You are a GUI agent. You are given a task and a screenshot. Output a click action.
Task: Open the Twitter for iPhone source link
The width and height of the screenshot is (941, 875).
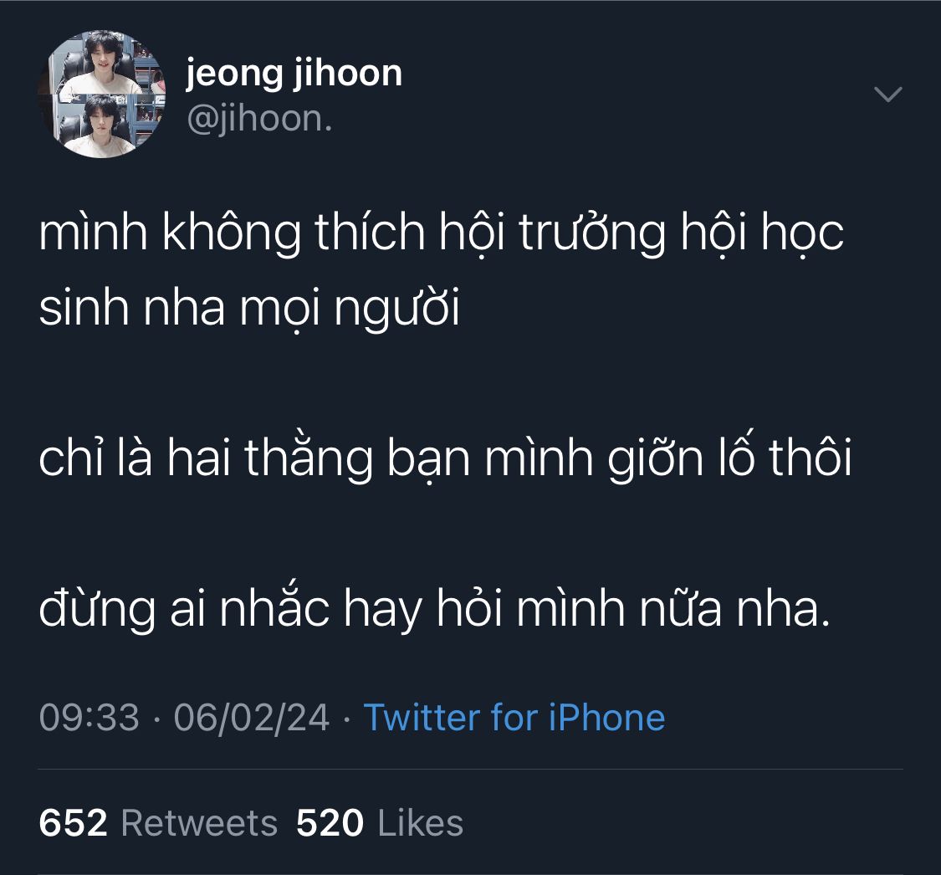[514, 717]
